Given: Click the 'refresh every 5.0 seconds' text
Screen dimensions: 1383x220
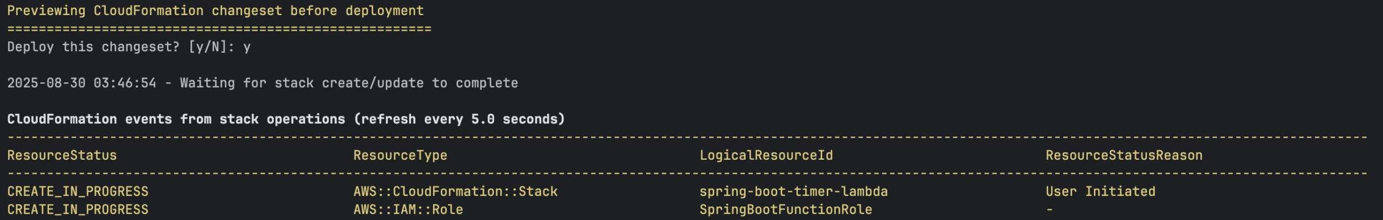Looking at the screenshot, I should click(459, 119).
